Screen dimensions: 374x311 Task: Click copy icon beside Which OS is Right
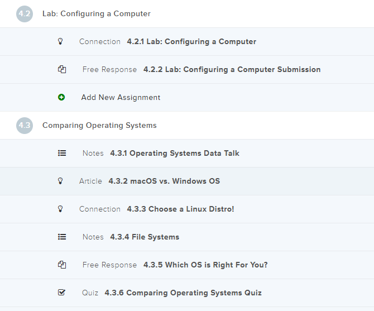(62, 265)
